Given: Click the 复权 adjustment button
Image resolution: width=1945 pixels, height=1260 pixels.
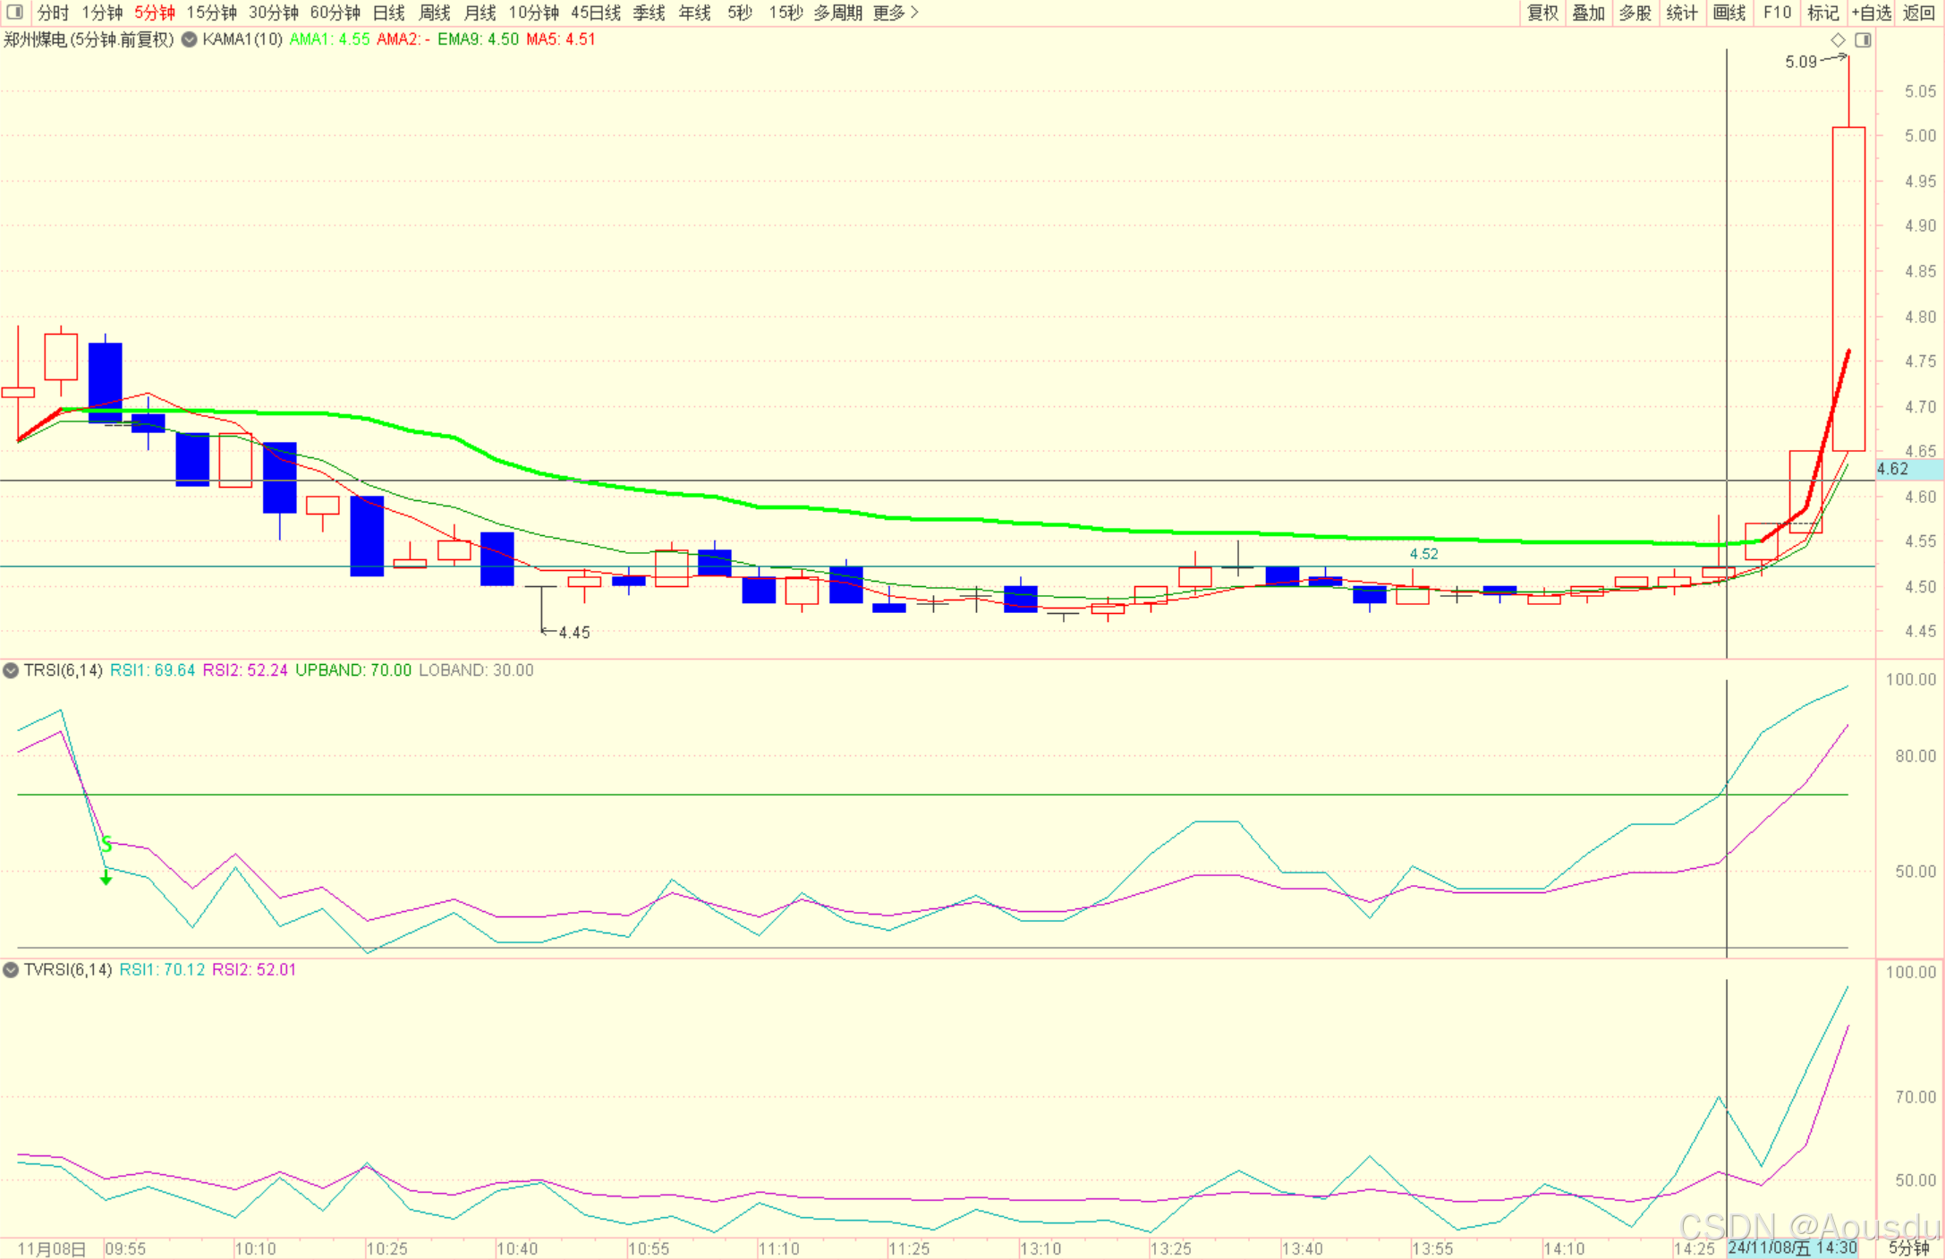Looking at the screenshot, I should pyautogui.click(x=1542, y=13).
